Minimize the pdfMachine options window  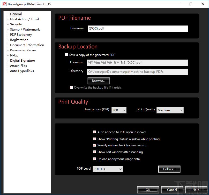point(179,4)
